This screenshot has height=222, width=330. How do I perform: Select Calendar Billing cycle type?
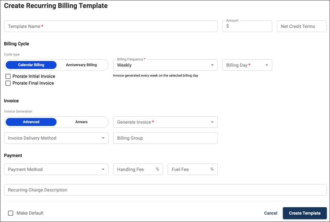31,65
